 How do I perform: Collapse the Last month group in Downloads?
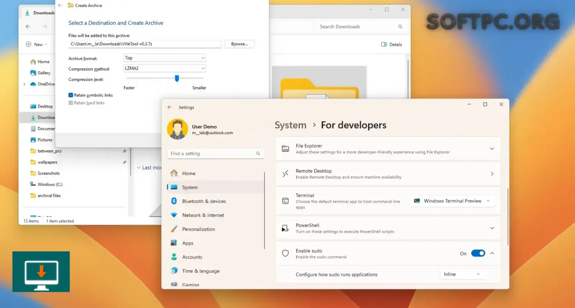click(x=139, y=168)
